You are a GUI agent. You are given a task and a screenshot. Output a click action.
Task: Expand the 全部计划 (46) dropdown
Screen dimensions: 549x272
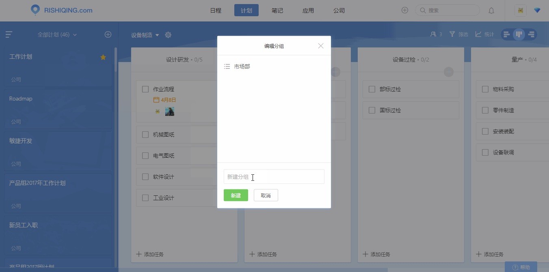click(57, 35)
